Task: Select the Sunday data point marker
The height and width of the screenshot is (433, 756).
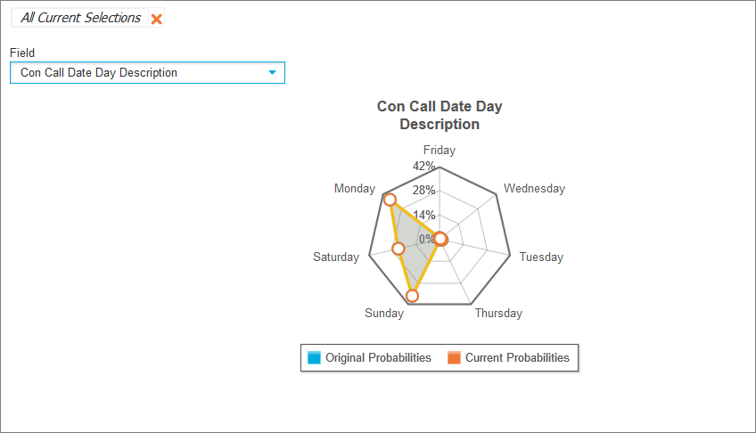Action: pyautogui.click(x=412, y=295)
